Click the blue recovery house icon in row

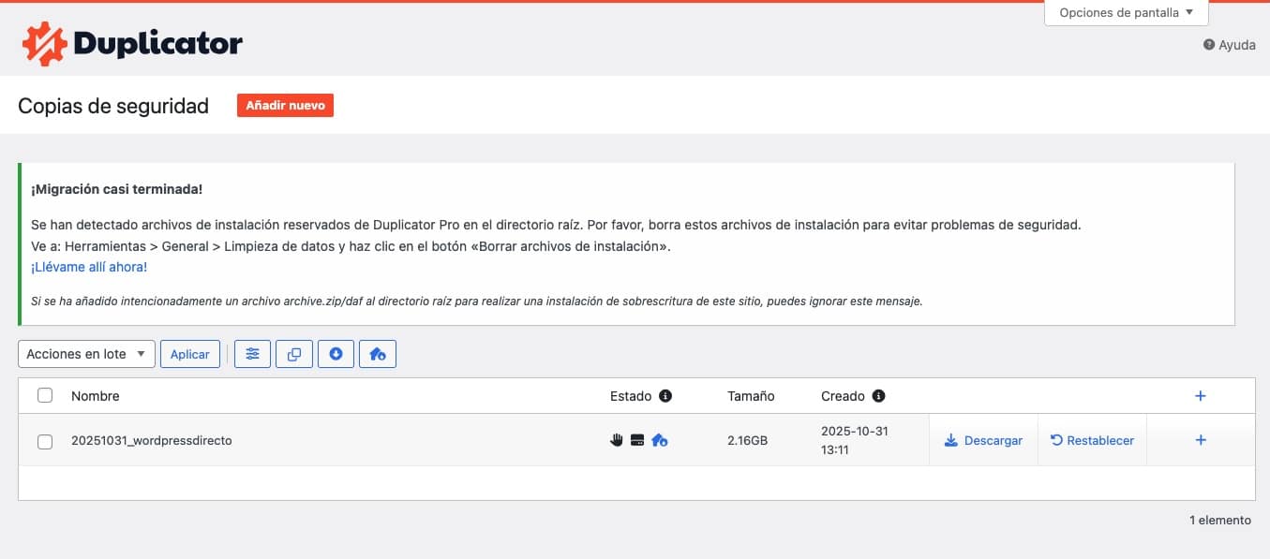tap(660, 440)
